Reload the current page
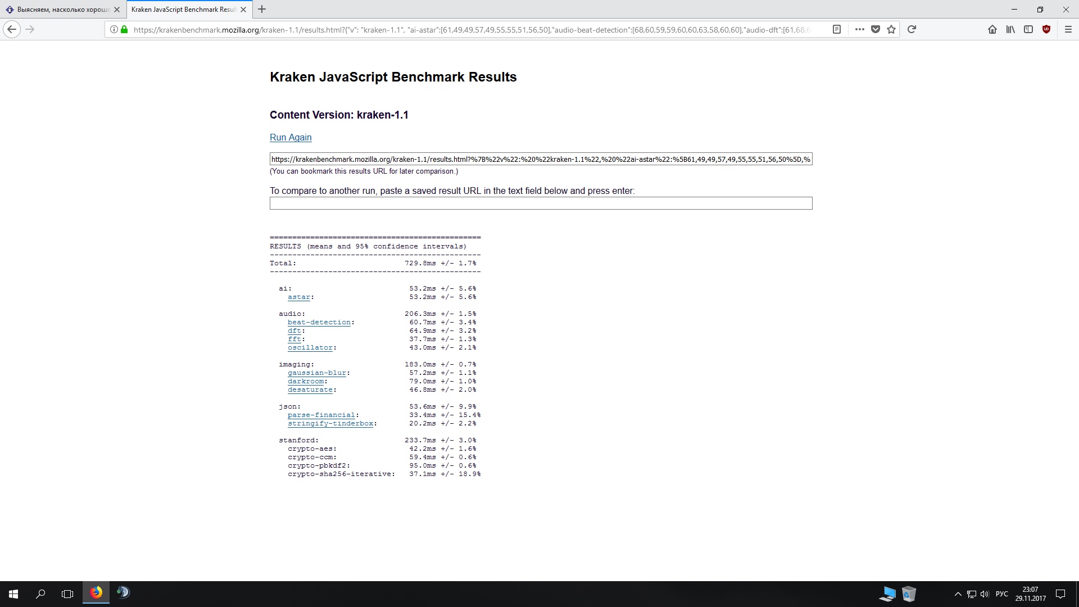This screenshot has width=1079, height=607. pos(912,29)
